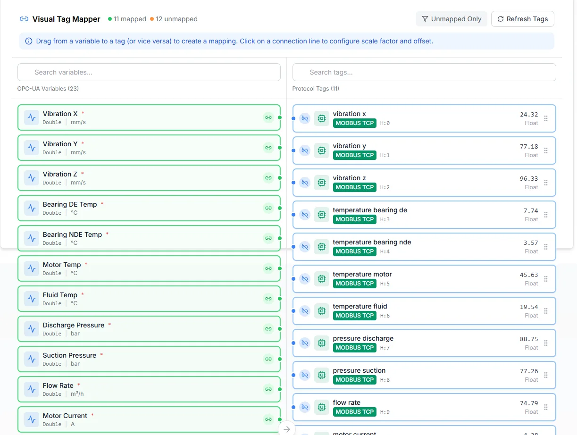Click the arrow button between the panels
The image size is (577, 435).
[287, 429]
